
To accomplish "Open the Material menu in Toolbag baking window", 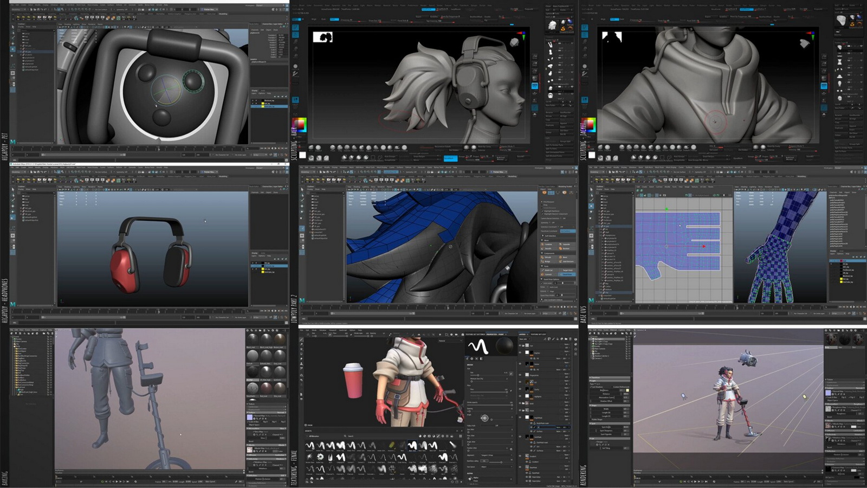I will click(35, 330).
